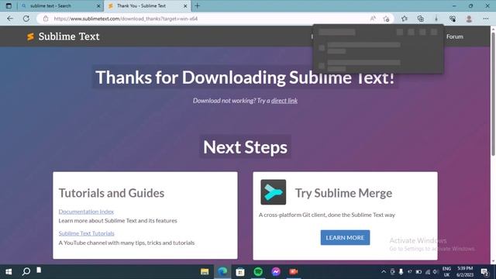The image size is (496, 279).
Task: Open the profile avatar icon
Action: click(x=469, y=19)
